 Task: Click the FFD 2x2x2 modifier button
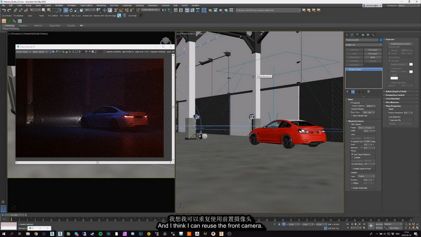coord(373,50)
